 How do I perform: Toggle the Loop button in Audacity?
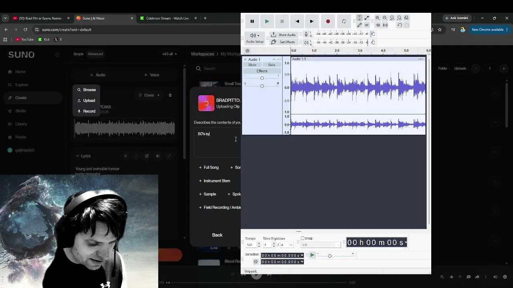tap(344, 21)
